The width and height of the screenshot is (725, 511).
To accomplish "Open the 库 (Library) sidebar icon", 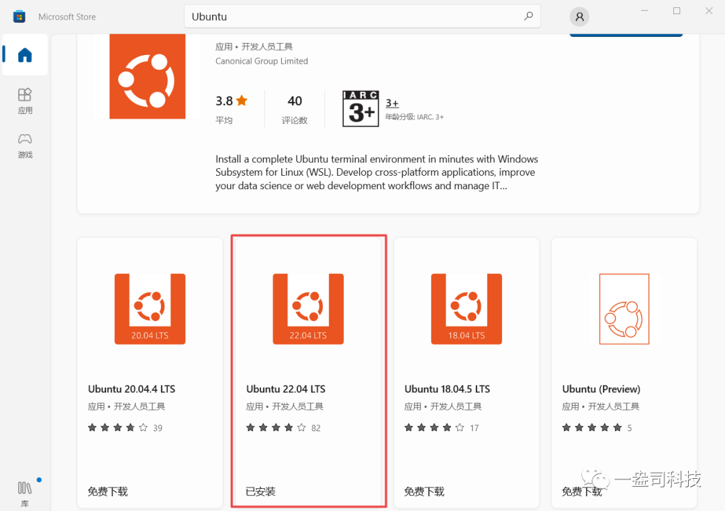I will pyautogui.click(x=25, y=494).
